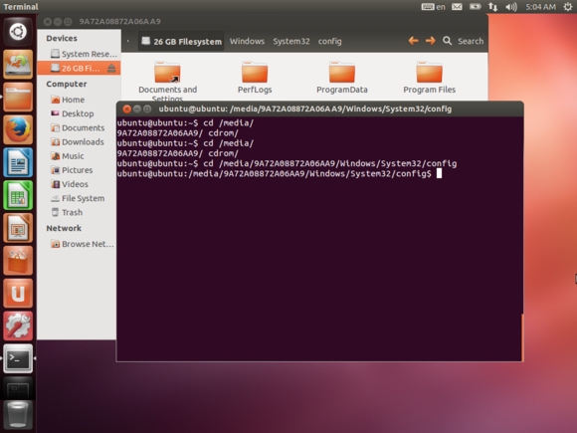Click the search magnifier icon

pyautogui.click(x=447, y=41)
